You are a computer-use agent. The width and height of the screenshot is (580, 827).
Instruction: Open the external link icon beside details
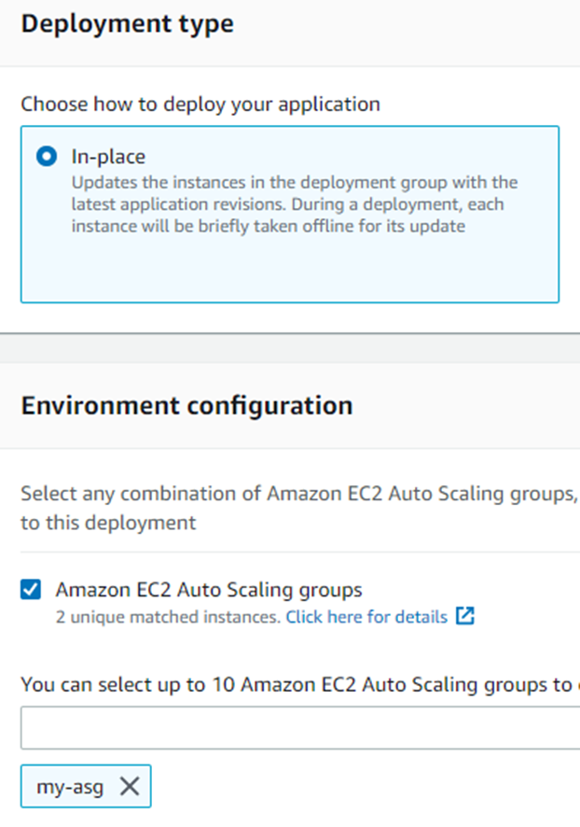pyautogui.click(x=465, y=615)
